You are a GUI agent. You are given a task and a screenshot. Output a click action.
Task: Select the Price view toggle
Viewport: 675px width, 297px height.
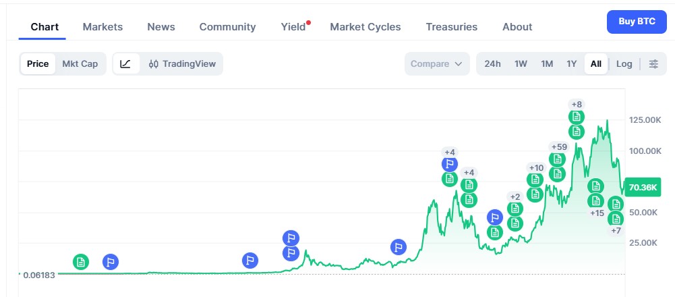(x=38, y=64)
